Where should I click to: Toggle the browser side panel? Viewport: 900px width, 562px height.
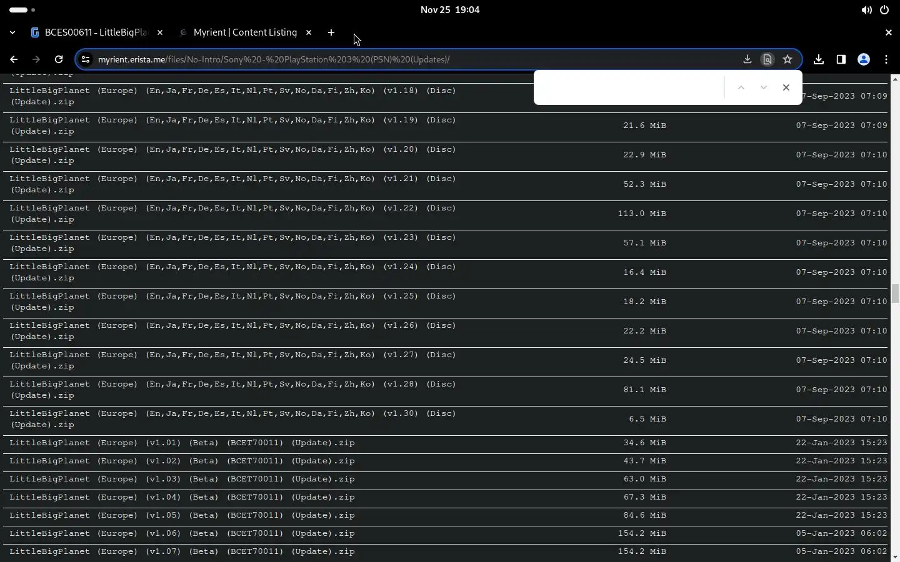tap(841, 59)
